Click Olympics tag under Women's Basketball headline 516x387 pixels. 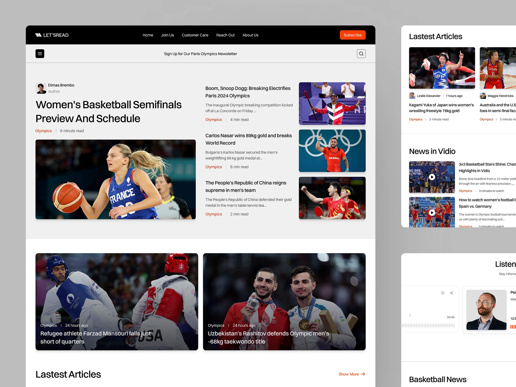pyautogui.click(x=44, y=131)
